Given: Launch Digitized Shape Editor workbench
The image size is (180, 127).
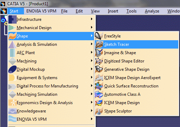Looking at the screenshot, I should click(x=137, y=61).
